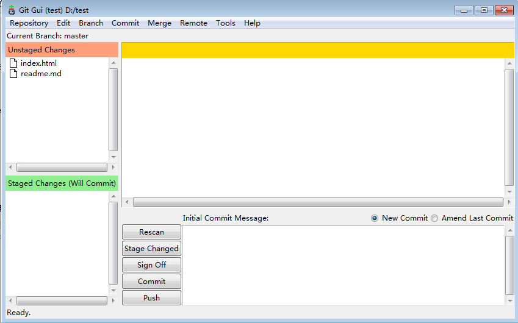Open the Branch menu

click(x=91, y=23)
